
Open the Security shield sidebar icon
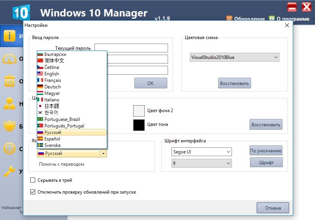point(10,126)
